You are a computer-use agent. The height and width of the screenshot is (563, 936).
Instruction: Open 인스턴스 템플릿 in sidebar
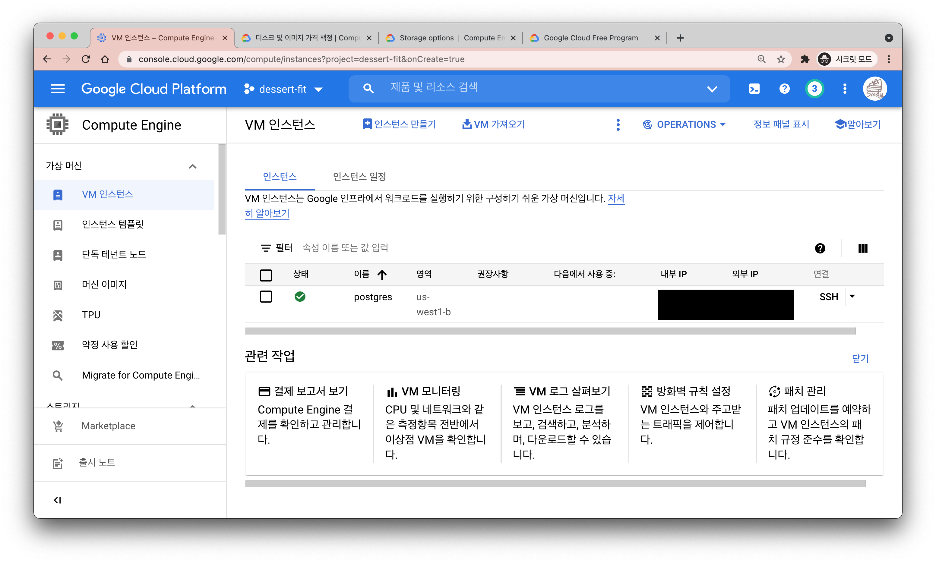(124, 224)
